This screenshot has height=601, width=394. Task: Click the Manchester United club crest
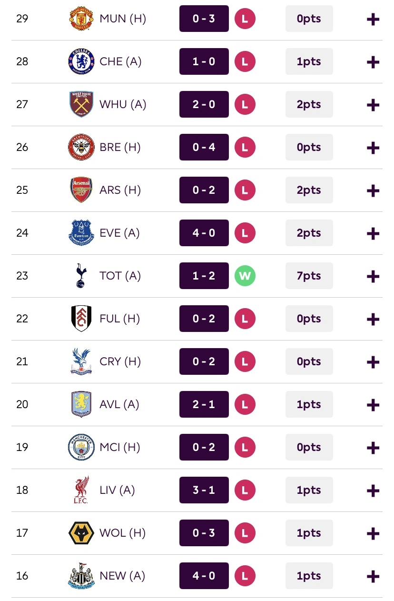(81, 19)
